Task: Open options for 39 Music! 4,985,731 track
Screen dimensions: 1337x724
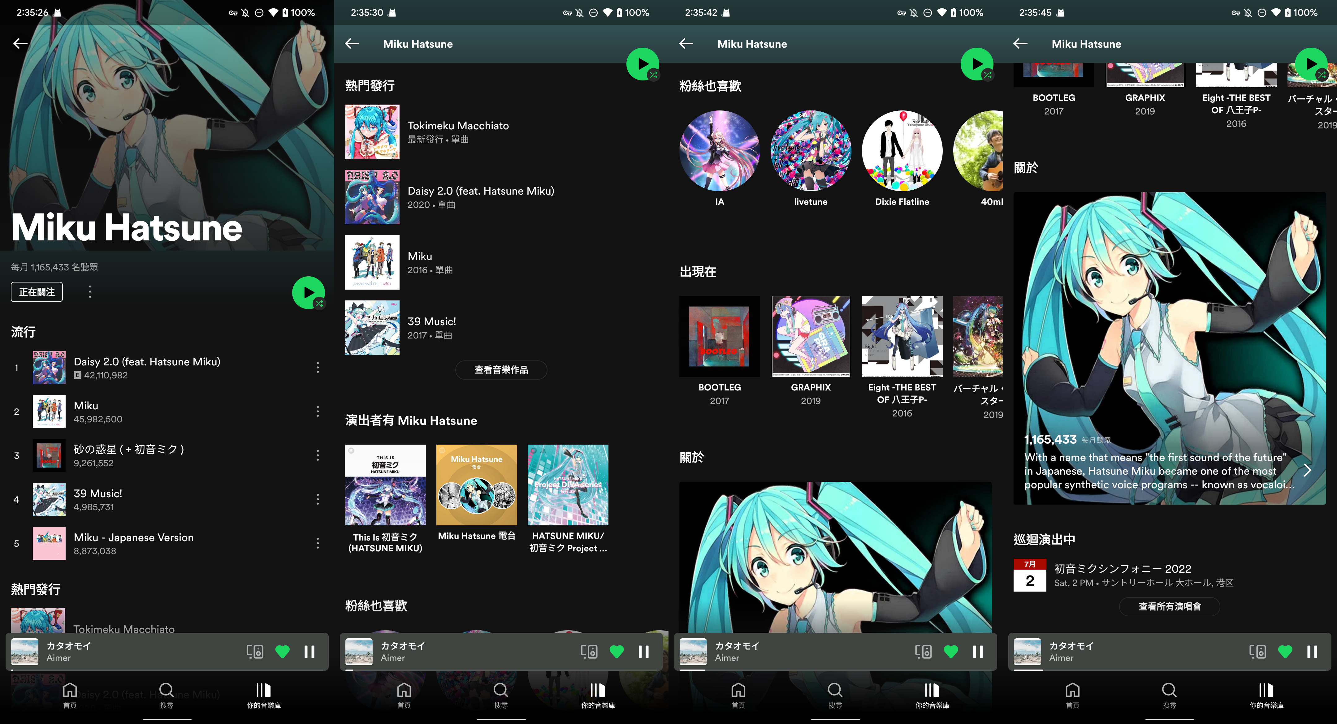Action: point(318,499)
